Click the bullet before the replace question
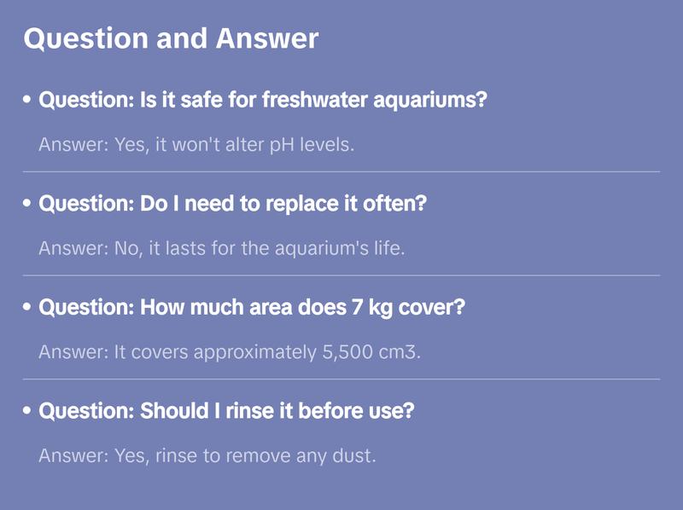 (27, 205)
